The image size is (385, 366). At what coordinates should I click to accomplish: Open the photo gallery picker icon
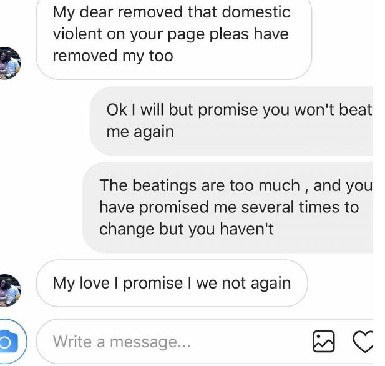tap(323, 342)
